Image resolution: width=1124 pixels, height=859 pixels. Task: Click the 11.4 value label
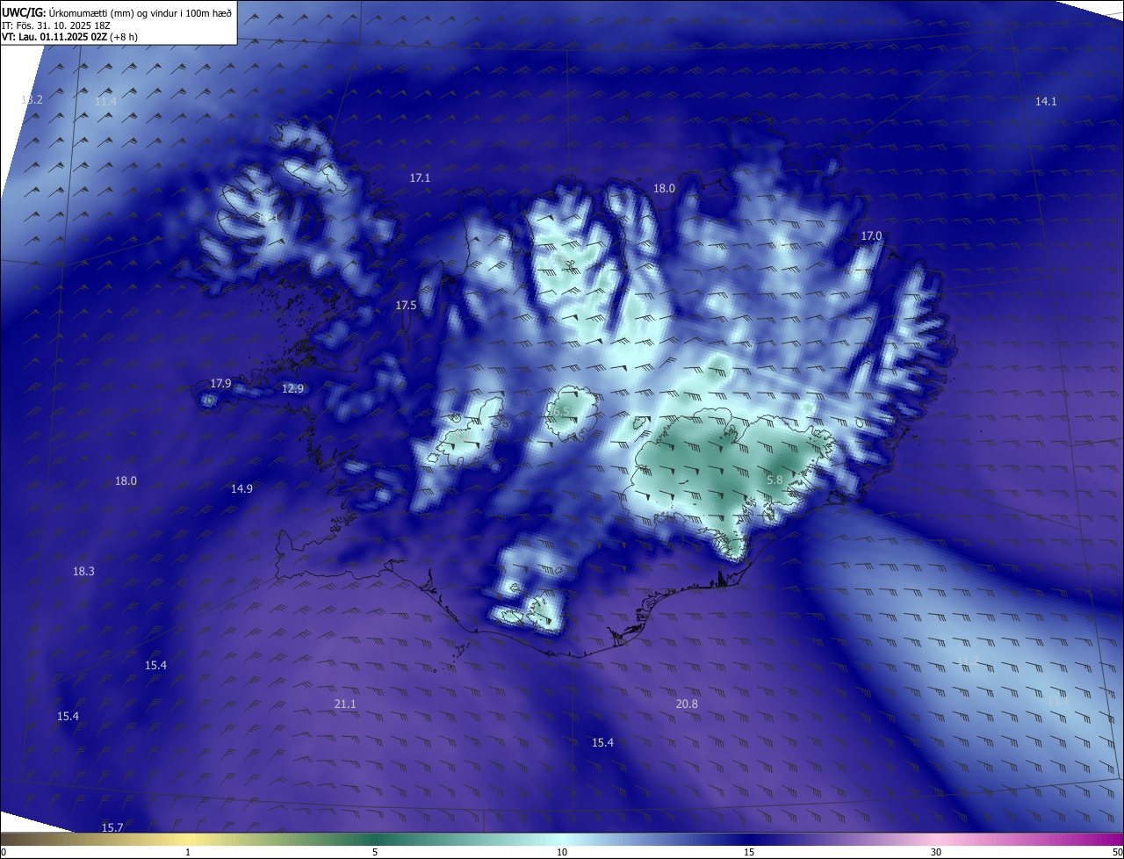pyautogui.click(x=105, y=102)
